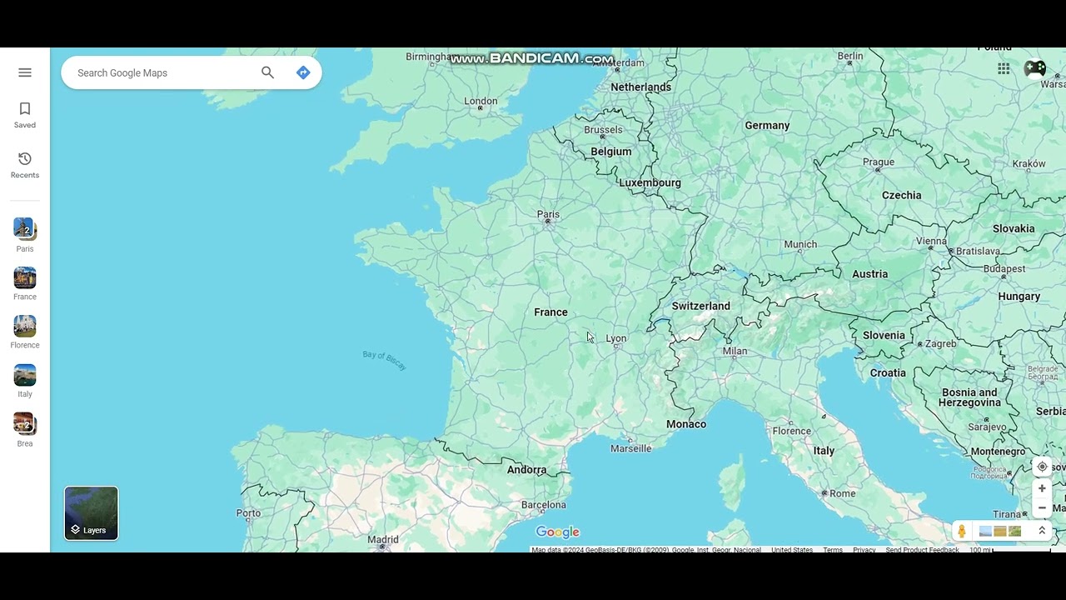The width and height of the screenshot is (1066, 600).
Task: Expand the imagery strip with double chevron
Action: tap(1041, 531)
